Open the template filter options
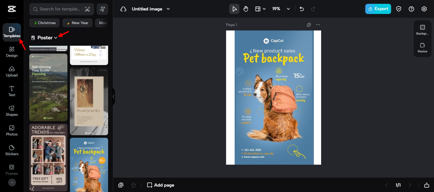Screen dimensions: 434x192 (x=102, y=9)
